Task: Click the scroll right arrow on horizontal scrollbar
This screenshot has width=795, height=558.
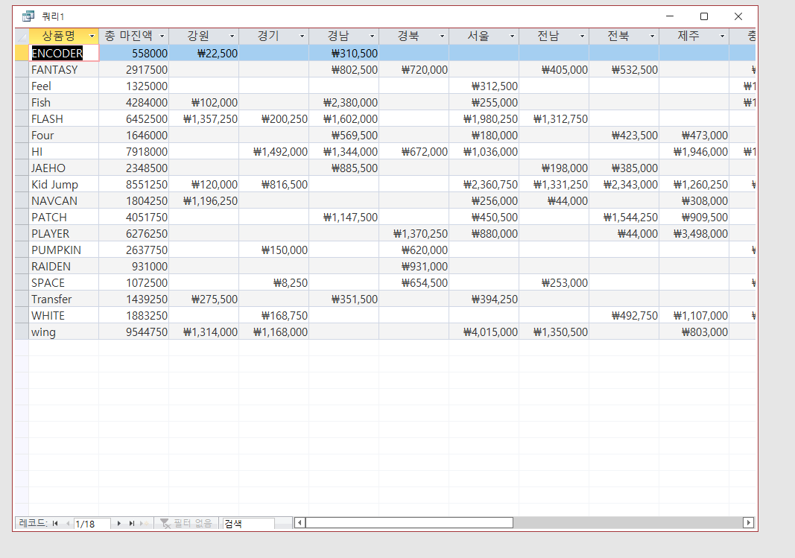Action: pos(748,523)
